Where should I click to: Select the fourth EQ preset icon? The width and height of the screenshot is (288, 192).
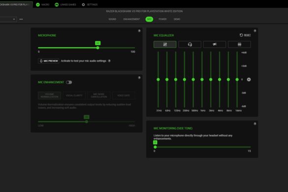tap(239, 44)
